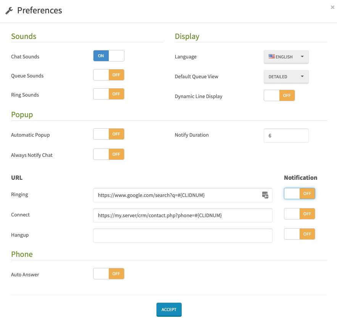This screenshot has height=321, width=337.
Task: Select the empty Hangup URL field
Action: point(183,236)
